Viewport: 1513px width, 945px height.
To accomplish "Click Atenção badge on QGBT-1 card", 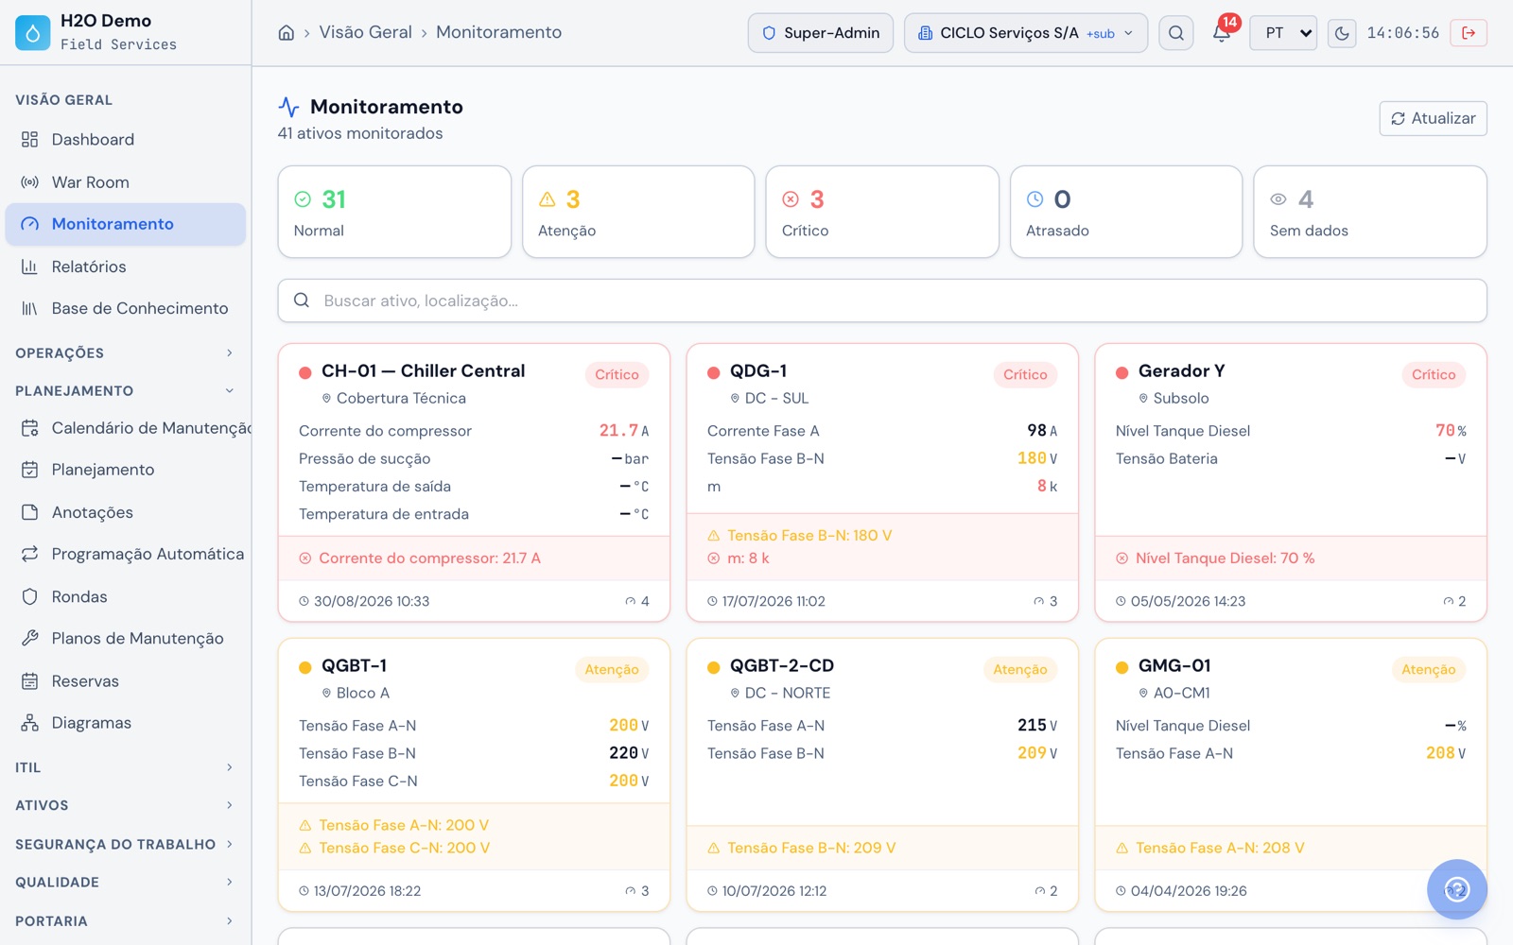I will point(611,669).
